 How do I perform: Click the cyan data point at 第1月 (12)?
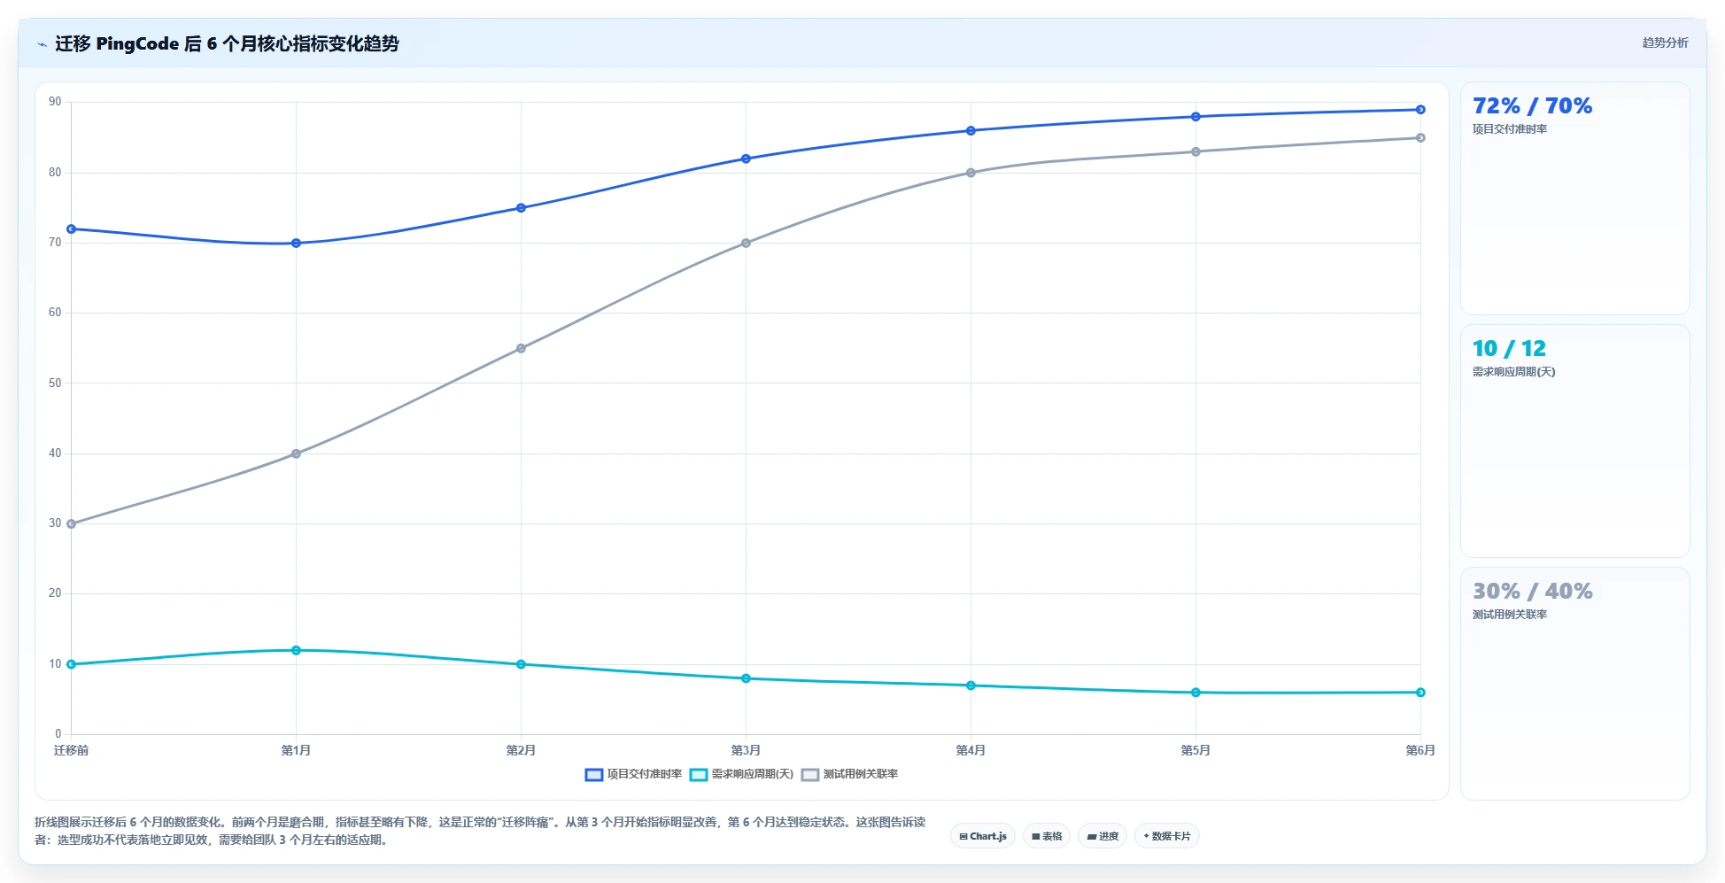pos(297,651)
